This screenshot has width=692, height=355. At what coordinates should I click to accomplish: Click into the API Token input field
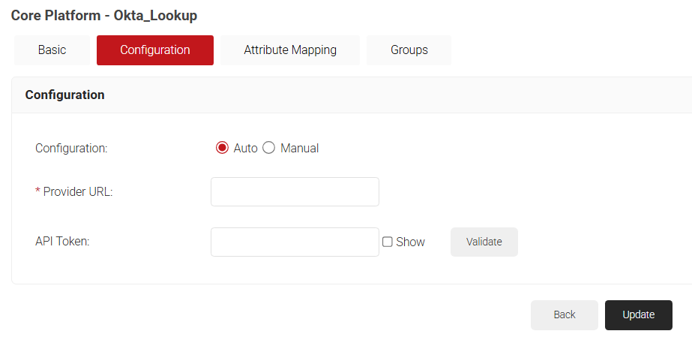pos(295,242)
